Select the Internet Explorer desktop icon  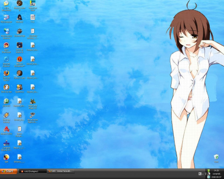click(x=6, y=62)
